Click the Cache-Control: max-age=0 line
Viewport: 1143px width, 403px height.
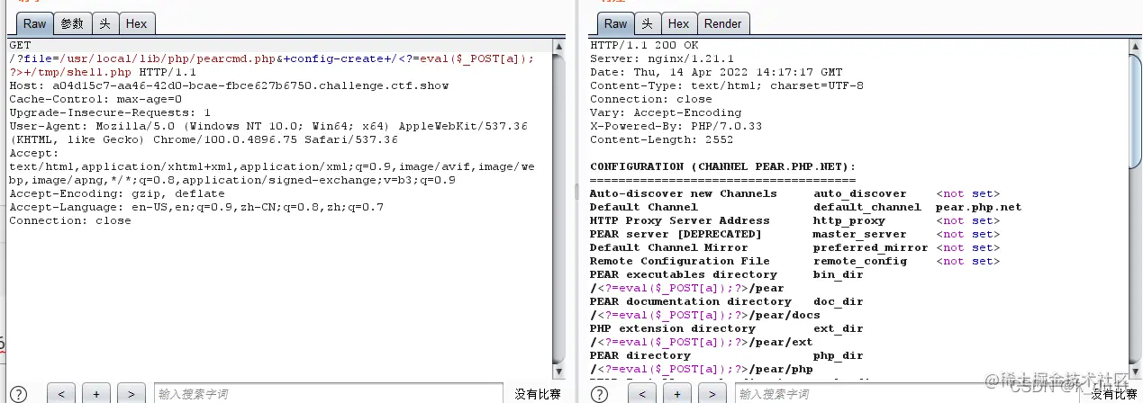tap(95, 99)
